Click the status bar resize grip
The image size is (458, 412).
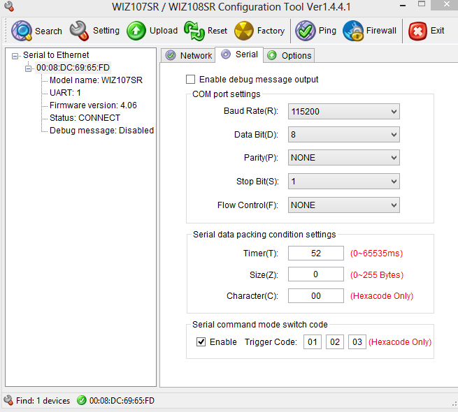pyautogui.click(x=455, y=404)
